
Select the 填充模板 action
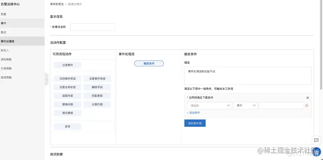click(68, 113)
